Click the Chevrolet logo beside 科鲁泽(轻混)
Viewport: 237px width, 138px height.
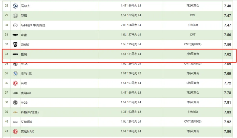pos(15,112)
